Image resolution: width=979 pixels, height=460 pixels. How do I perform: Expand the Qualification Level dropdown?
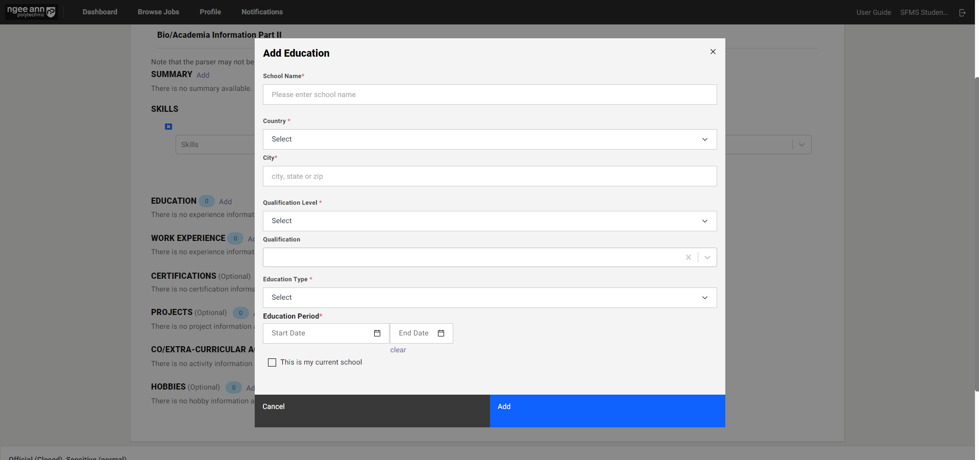click(x=489, y=221)
